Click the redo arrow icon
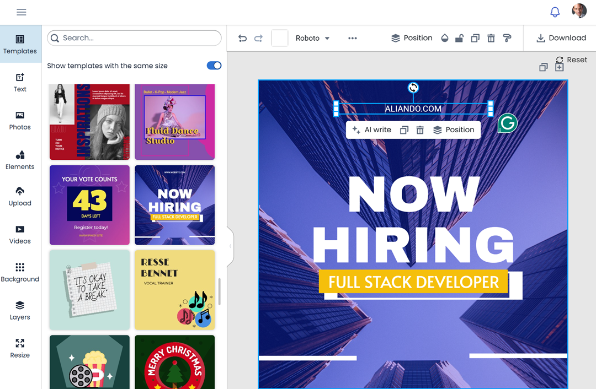The height and width of the screenshot is (389, 596). (258, 38)
